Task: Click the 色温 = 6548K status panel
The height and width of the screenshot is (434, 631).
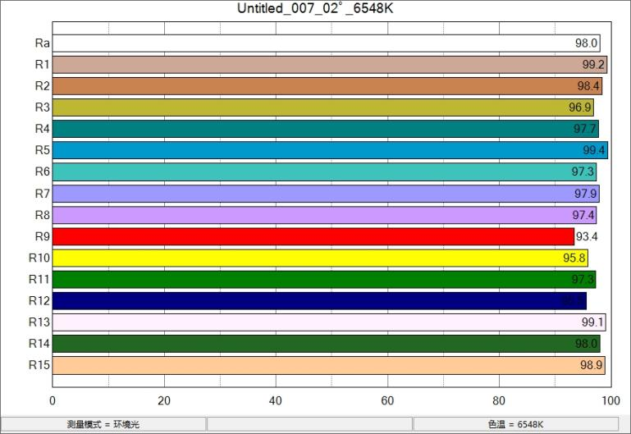Action: click(x=515, y=424)
